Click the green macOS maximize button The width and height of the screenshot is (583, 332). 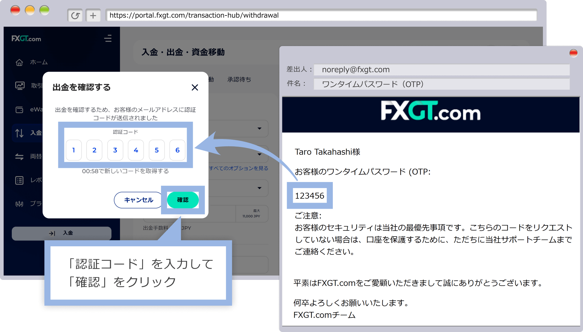coord(44,10)
